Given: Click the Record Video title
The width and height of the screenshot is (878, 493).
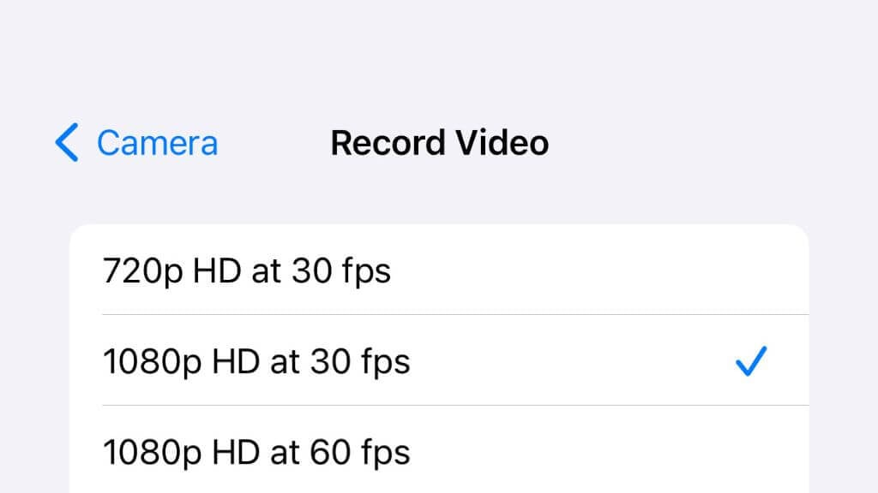Looking at the screenshot, I should 440,143.
